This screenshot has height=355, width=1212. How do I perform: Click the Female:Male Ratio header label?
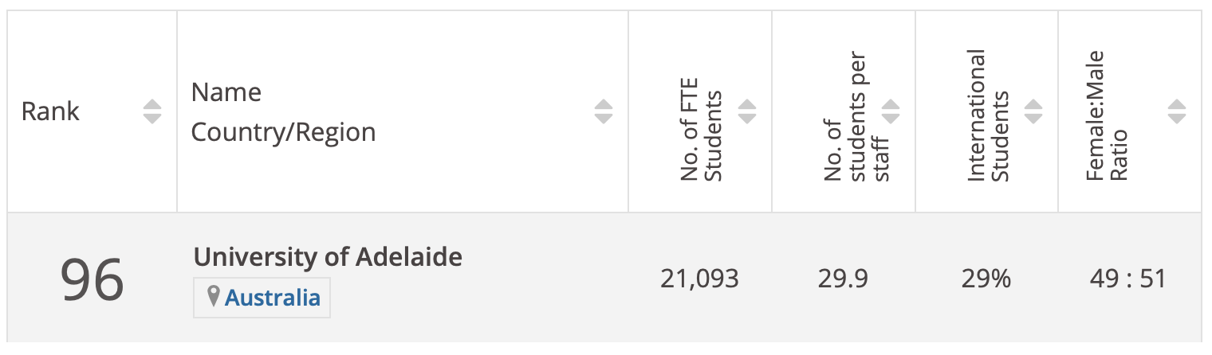tap(1108, 115)
